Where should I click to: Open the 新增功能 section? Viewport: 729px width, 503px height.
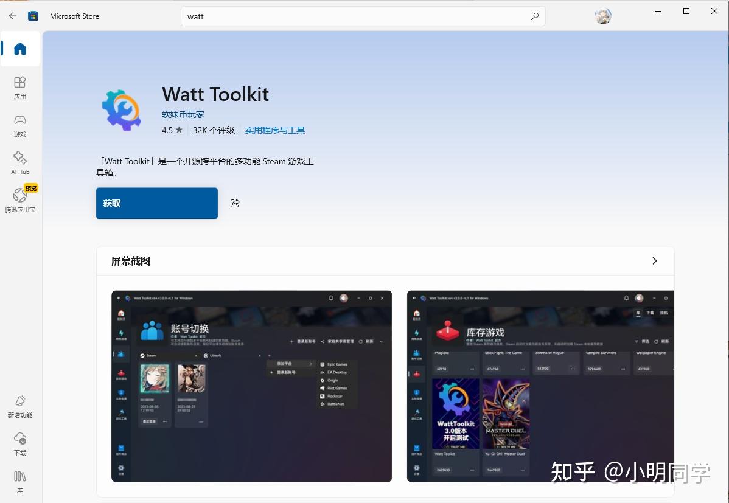click(x=19, y=406)
